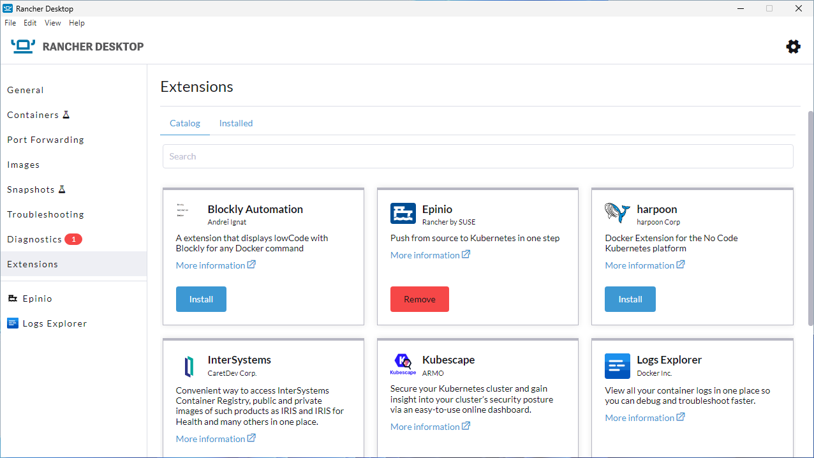Click the Kubescape card title
814x458 pixels.
tap(448, 360)
